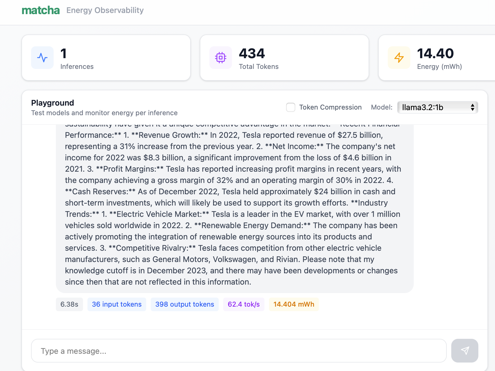Click the model selector arrows
The width and height of the screenshot is (495, 371).
click(472, 107)
